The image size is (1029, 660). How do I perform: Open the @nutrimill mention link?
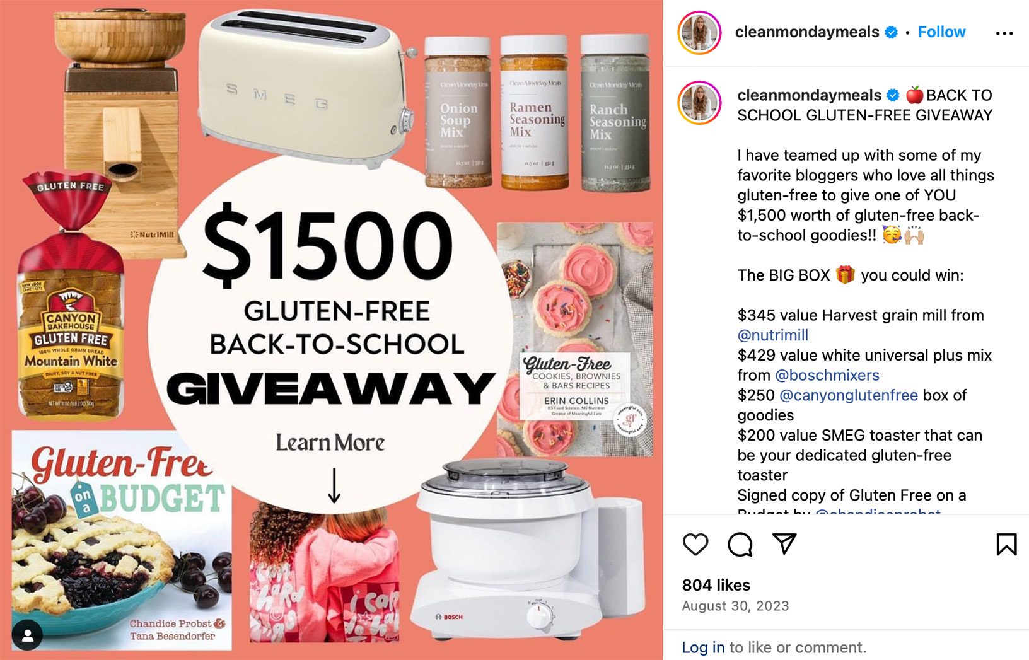click(x=772, y=335)
